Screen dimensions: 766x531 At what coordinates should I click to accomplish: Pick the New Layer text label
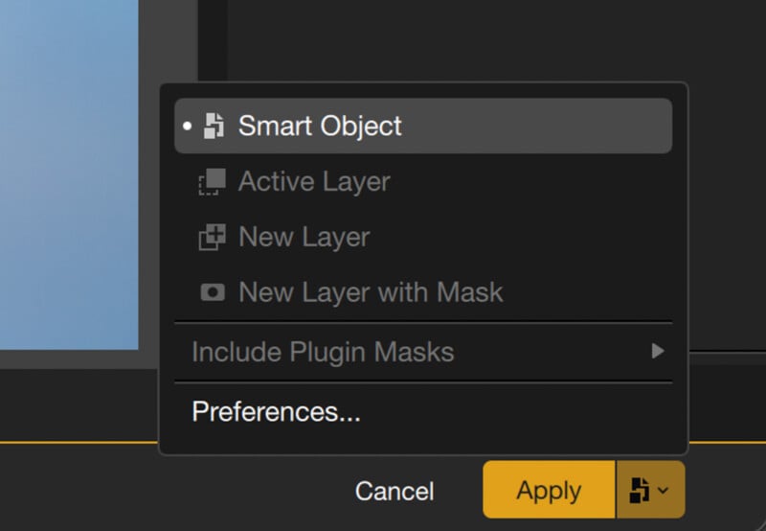[x=304, y=237]
